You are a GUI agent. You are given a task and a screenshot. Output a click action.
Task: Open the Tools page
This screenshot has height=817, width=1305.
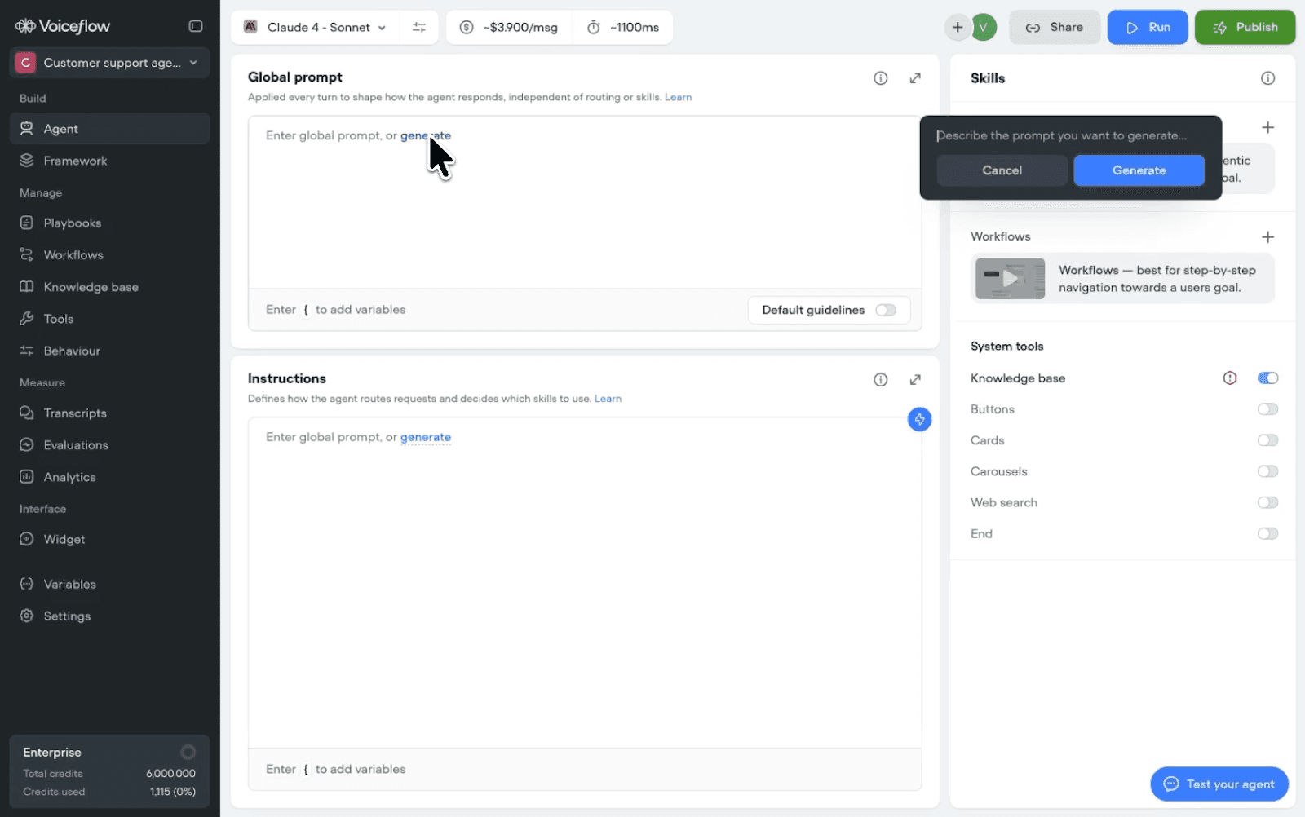[109, 319]
